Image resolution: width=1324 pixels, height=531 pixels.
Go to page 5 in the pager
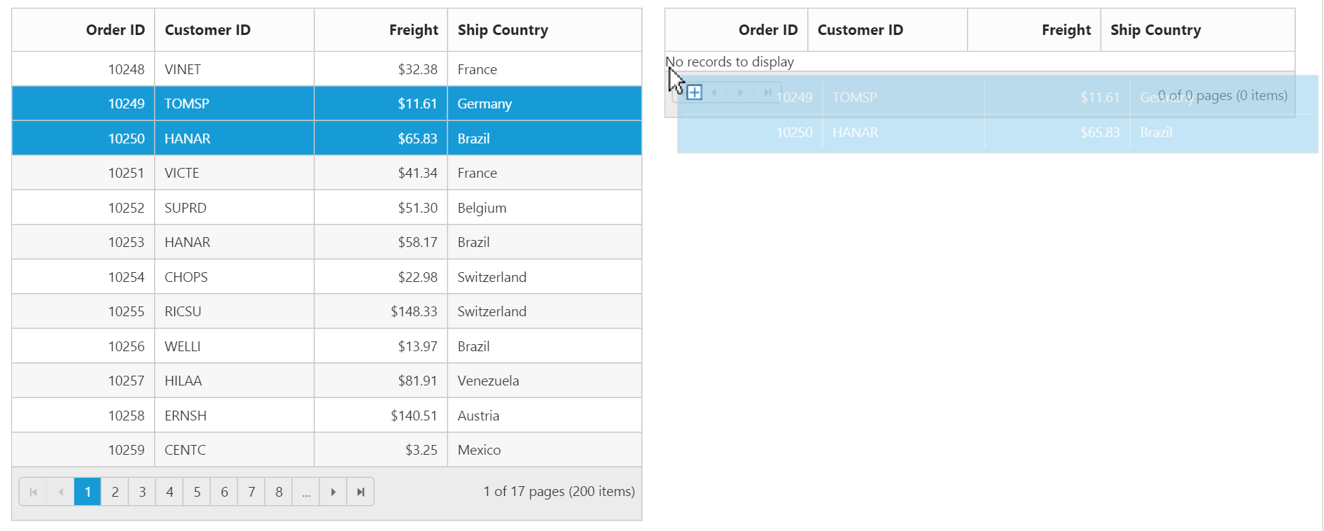click(197, 492)
